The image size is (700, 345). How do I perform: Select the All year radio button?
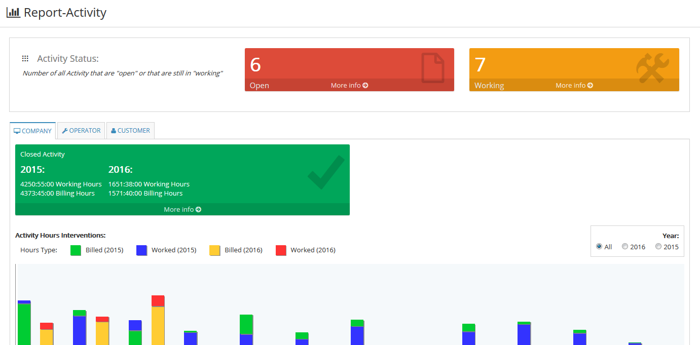pyautogui.click(x=599, y=246)
